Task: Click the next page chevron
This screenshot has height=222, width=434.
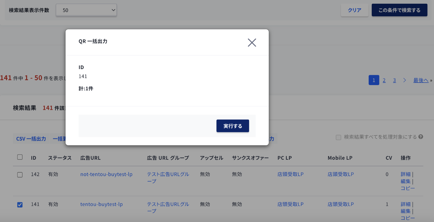Action: pyautogui.click(x=405, y=80)
